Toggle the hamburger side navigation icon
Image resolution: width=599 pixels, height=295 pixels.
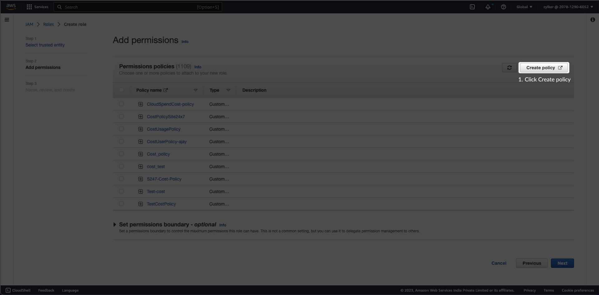pos(7,20)
